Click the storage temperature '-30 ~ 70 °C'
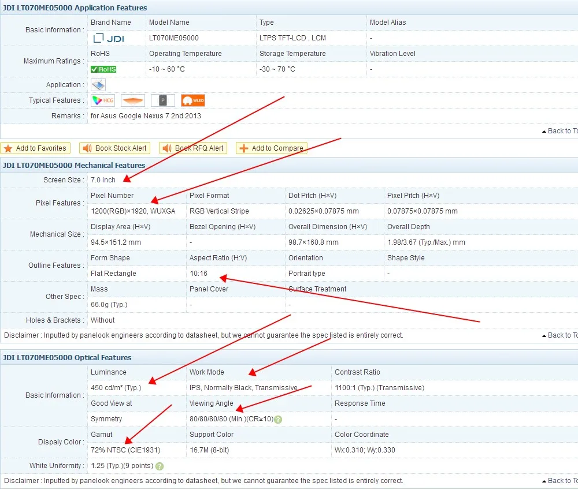Screen dimensions: 578x490 [277, 69]
